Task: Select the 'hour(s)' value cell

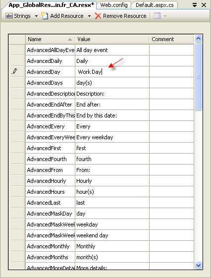Action: (x=112, y=192)
